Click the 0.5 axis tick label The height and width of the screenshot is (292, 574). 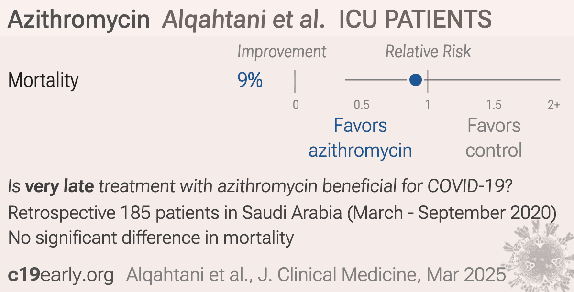click(x=361, y=105)
